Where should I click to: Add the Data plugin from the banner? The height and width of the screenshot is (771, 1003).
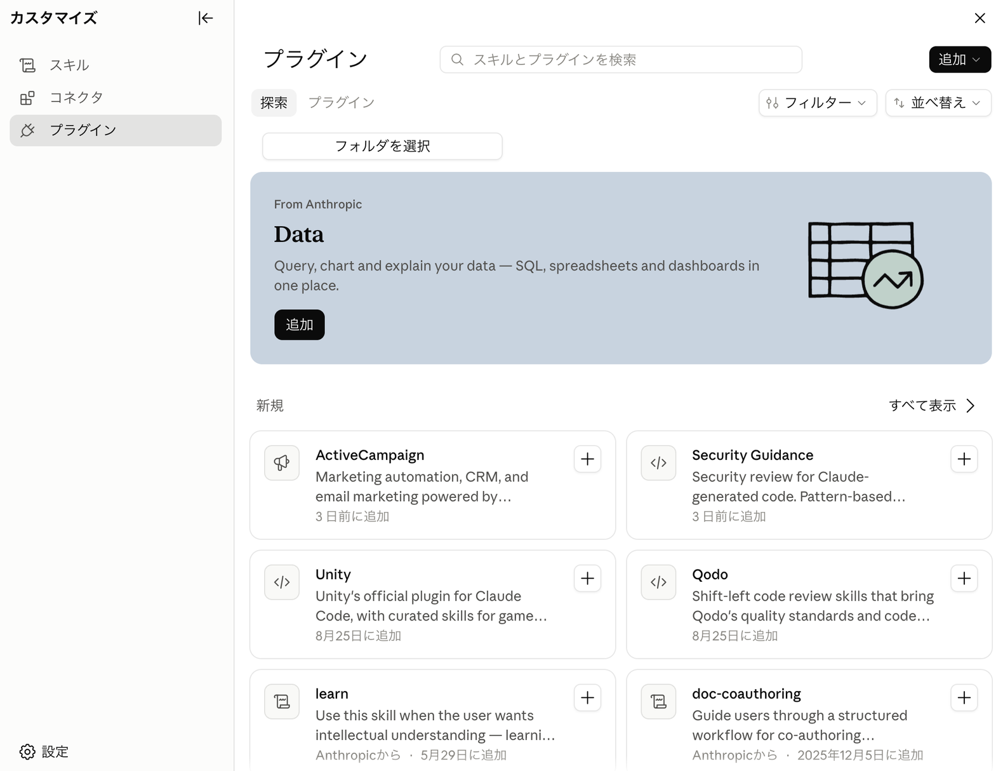300,325
